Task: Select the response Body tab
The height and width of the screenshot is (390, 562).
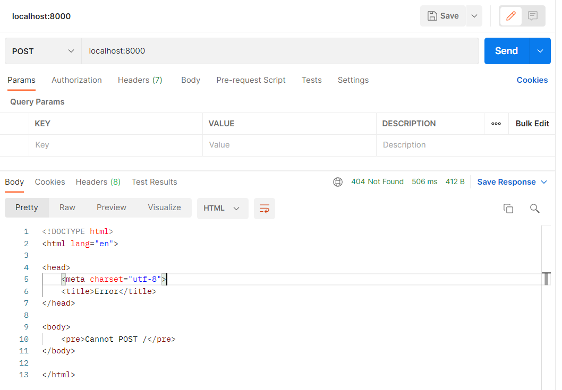Action: click(x=14, y=182)
